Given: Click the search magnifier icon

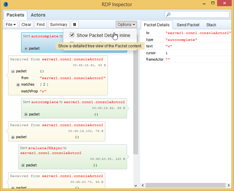Looking at the screenshot, I should (x=168, y=15).
